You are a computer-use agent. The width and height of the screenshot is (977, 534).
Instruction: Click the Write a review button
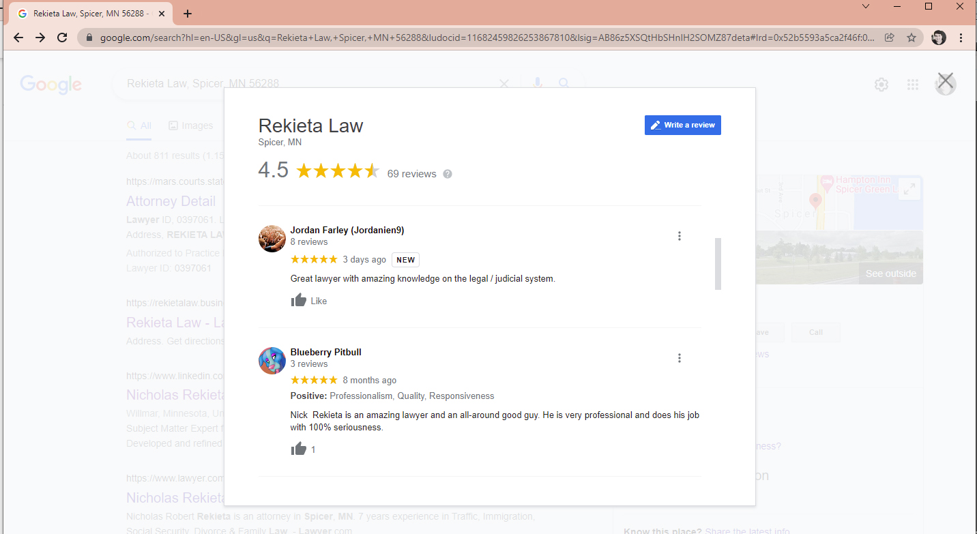682,125
